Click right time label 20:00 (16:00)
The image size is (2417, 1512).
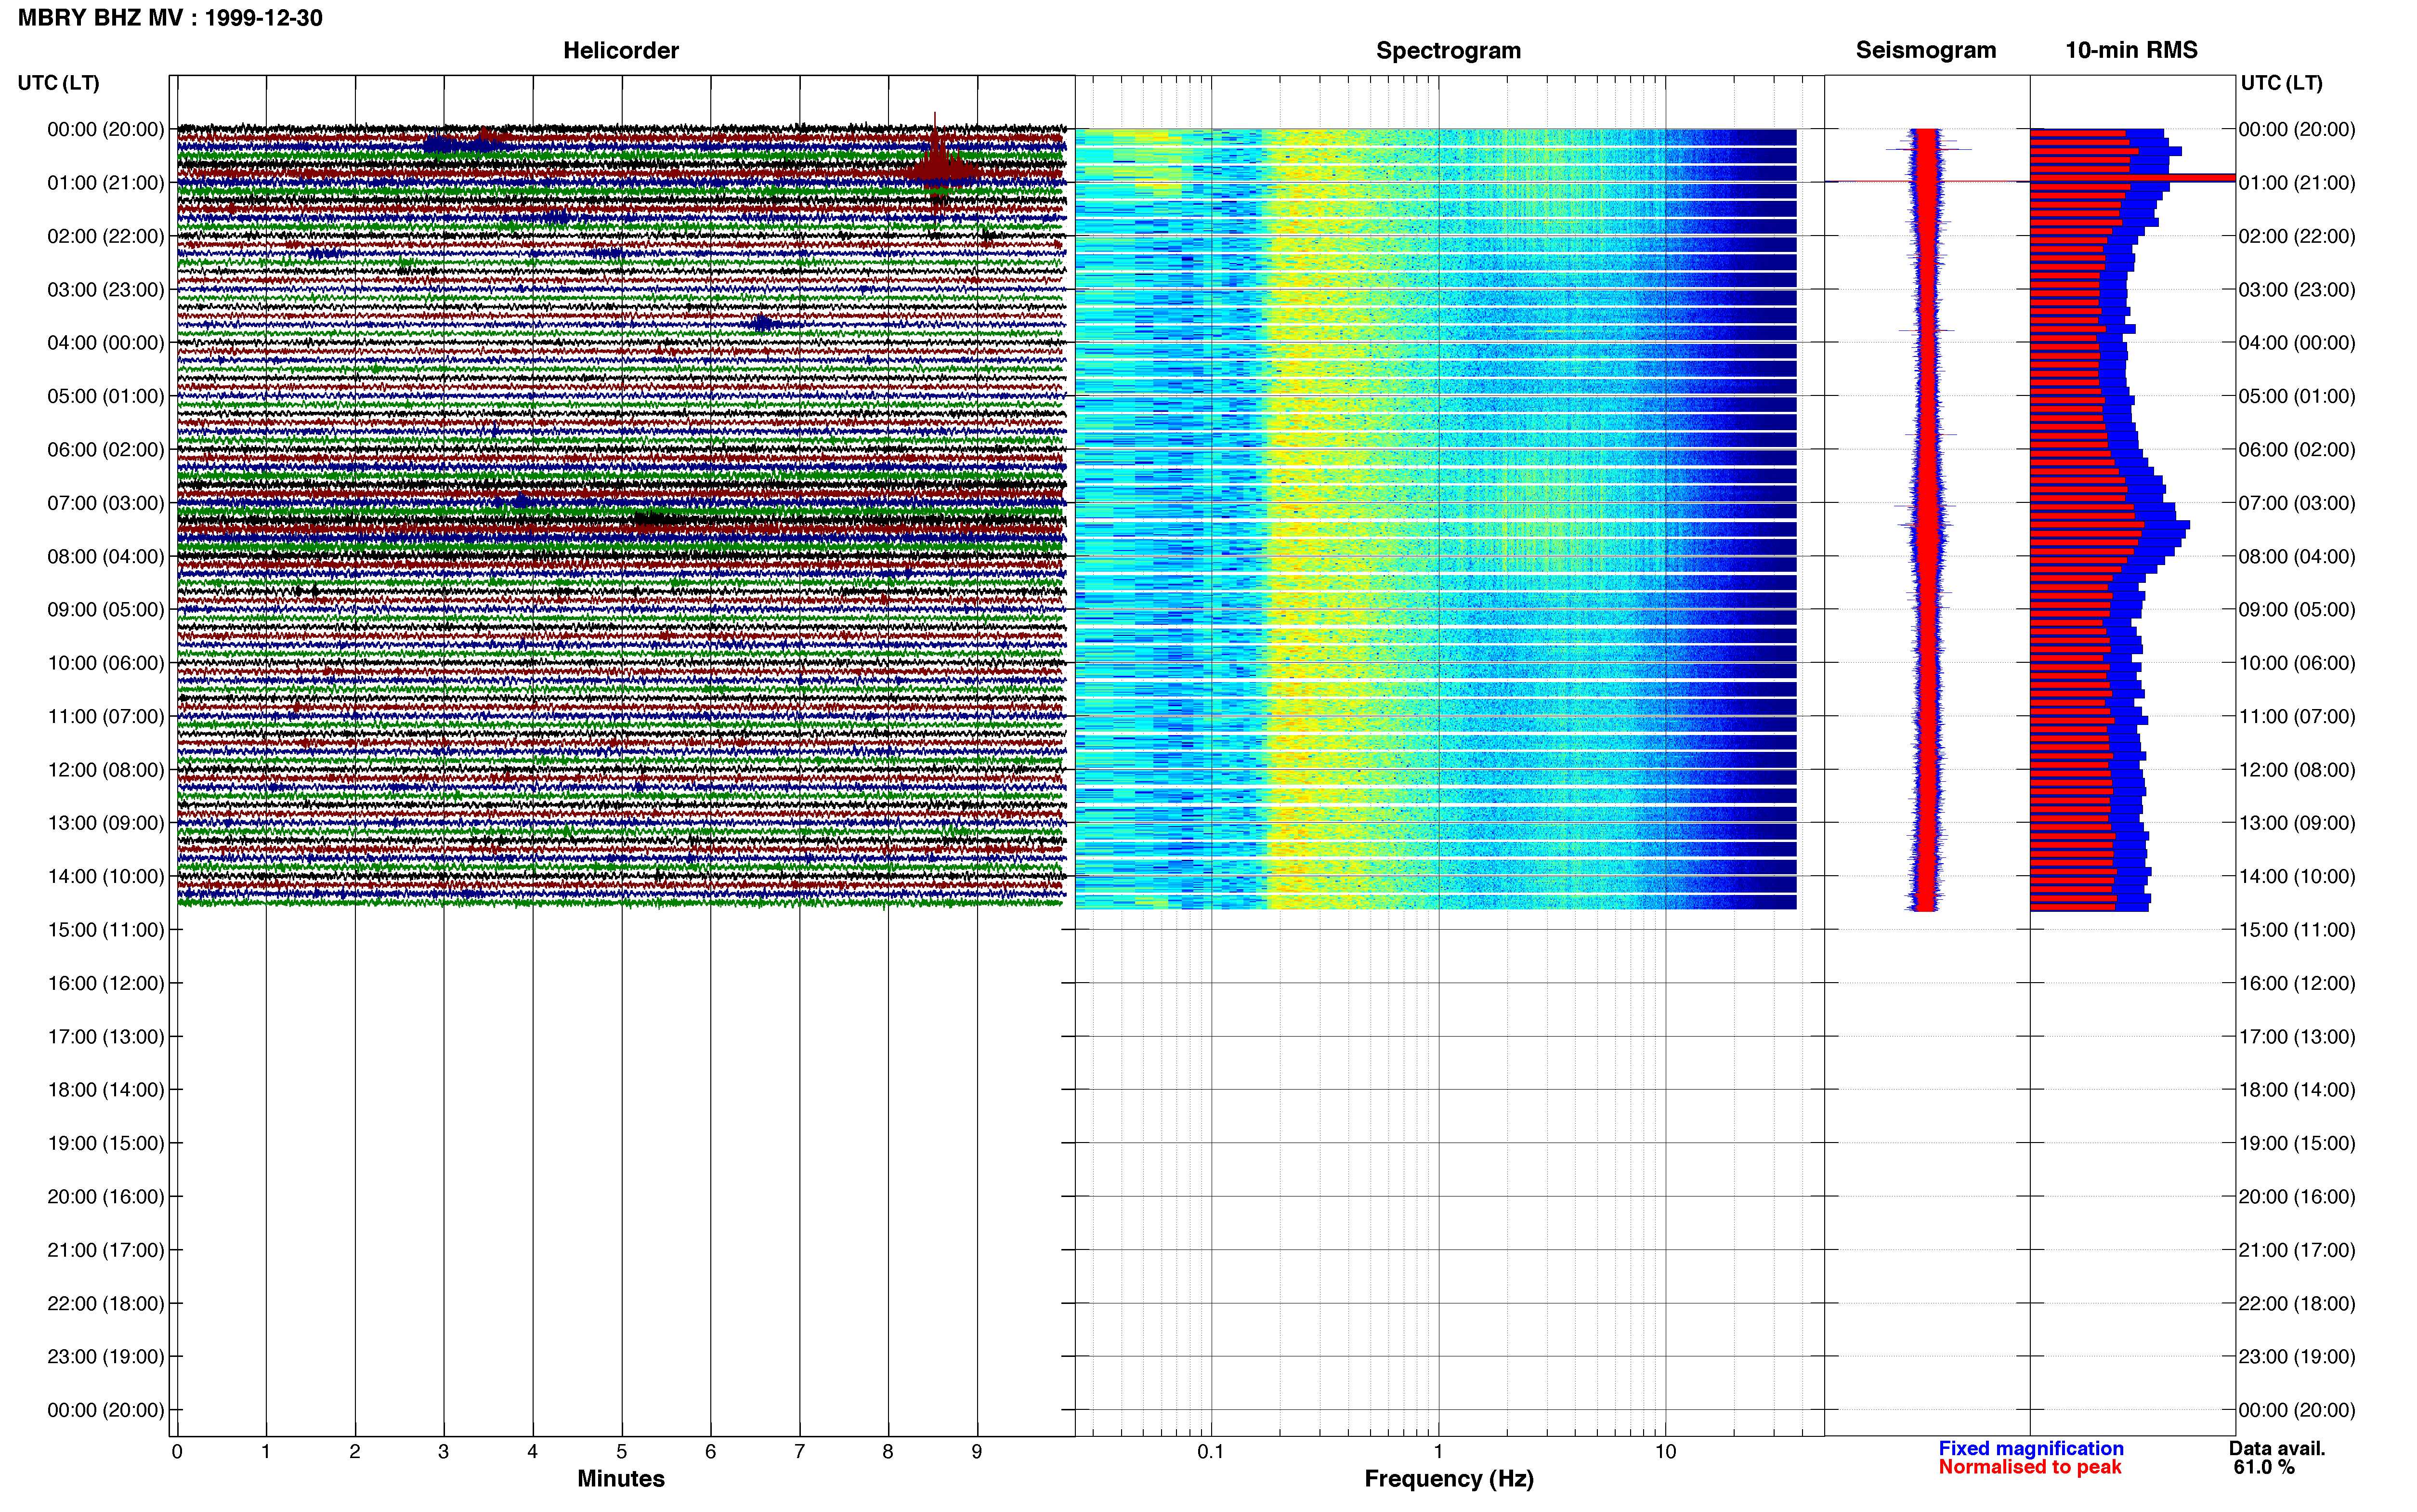(x=2297, y=1197)
